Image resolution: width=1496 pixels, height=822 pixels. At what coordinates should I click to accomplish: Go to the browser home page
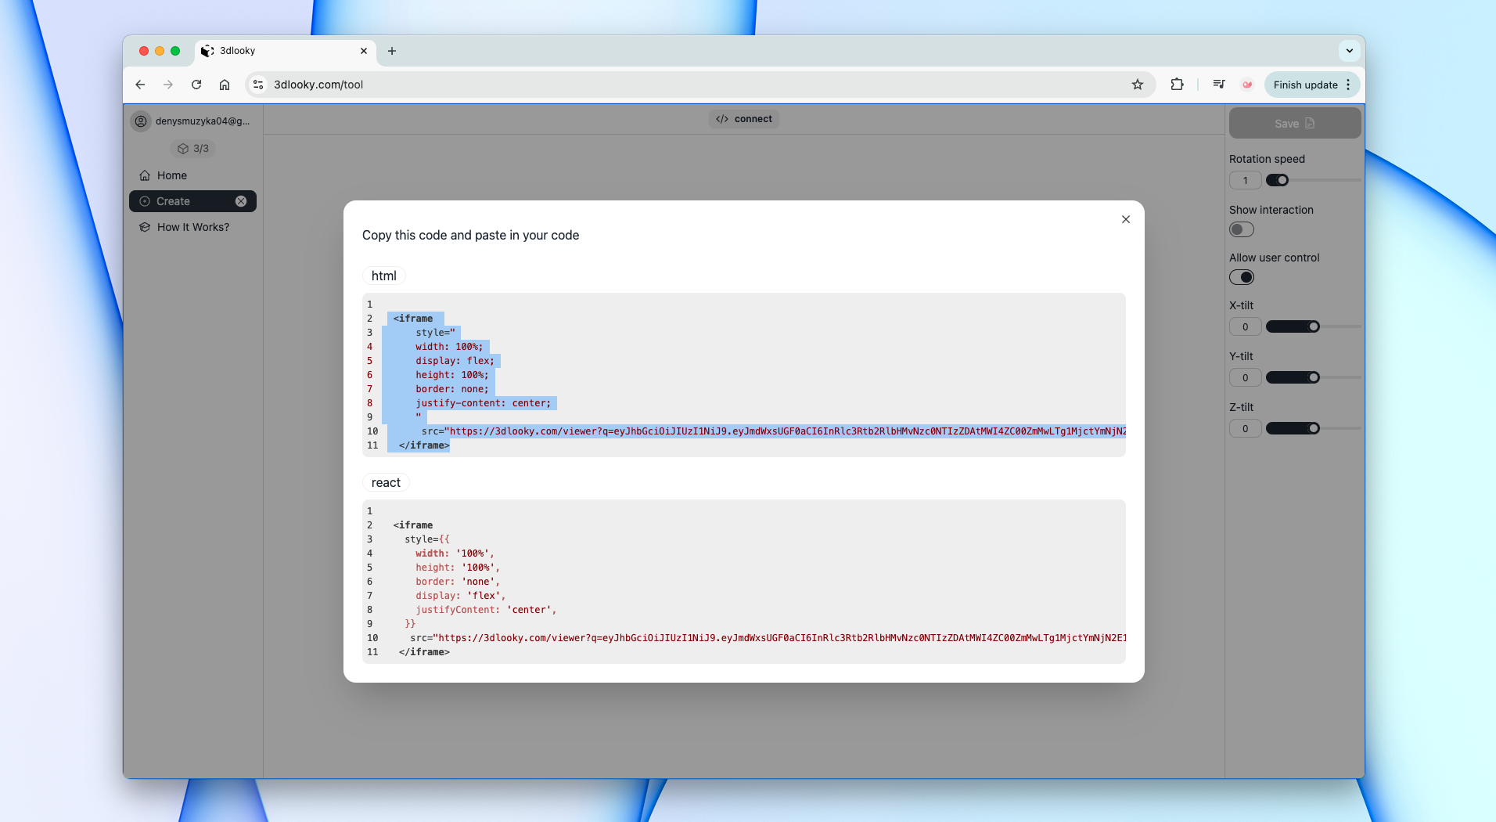[225, 85]
